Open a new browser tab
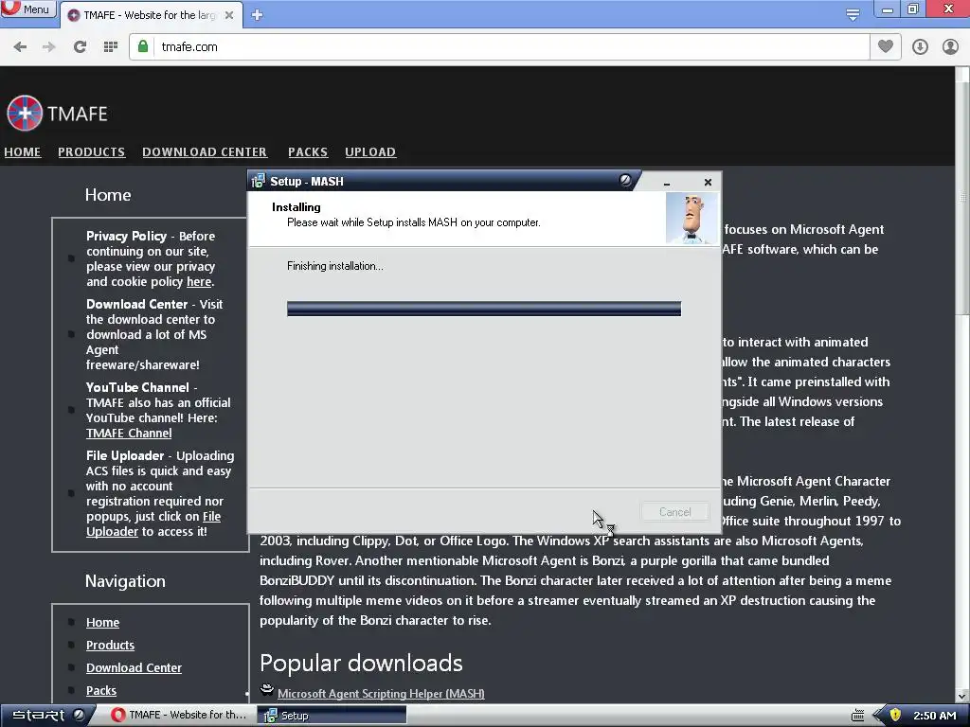This screenshot has width=970, height=727. [258, 15]
